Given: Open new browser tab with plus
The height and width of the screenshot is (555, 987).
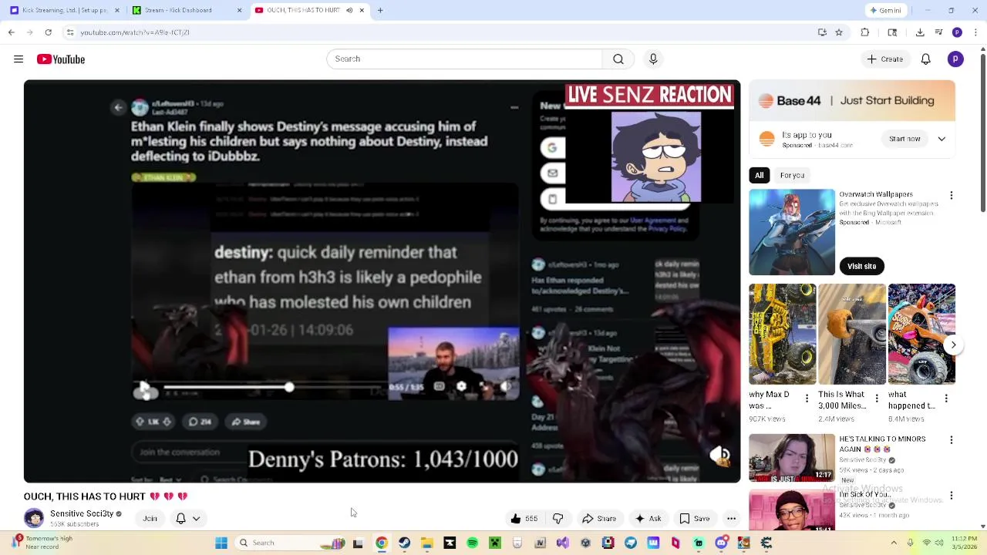Looking at the screenshot, I should click(380, 11).
